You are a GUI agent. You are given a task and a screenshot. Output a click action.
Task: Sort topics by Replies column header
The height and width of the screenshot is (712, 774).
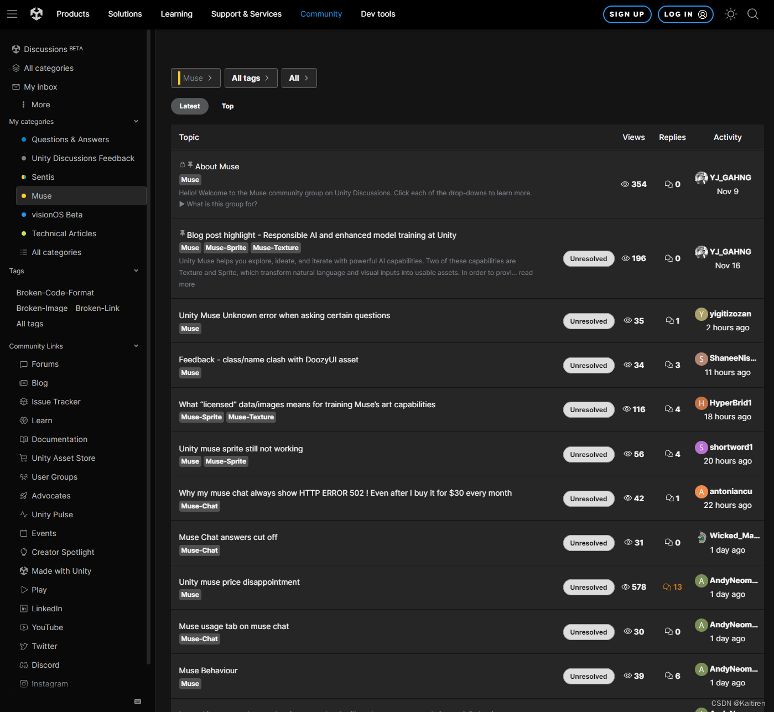pos(672,137)
